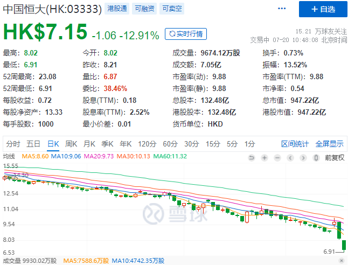Click the MA20:9.73 legend entry
This screenshot has width=348, height=265.
coord(99,156)
